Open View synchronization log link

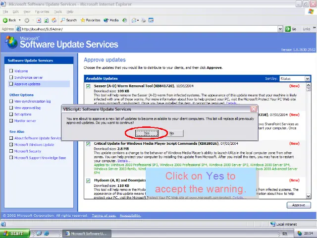coord(33,101)
